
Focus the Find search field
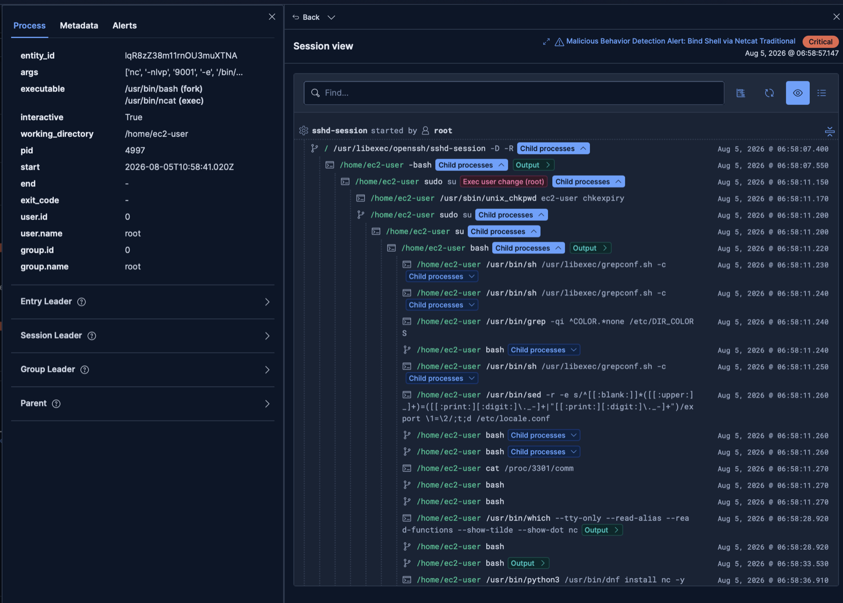[514, 93]
